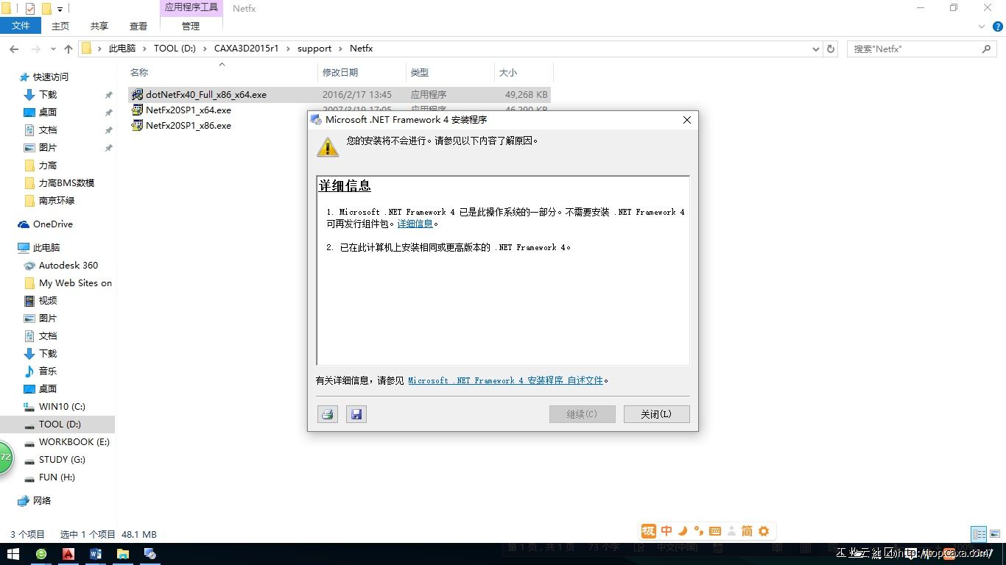Open Autodesk 360 in sidebar
1006x565 pixels.
click(x=68, y=266)
